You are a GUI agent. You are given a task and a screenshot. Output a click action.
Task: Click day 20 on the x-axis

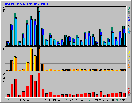click(81, 100)
